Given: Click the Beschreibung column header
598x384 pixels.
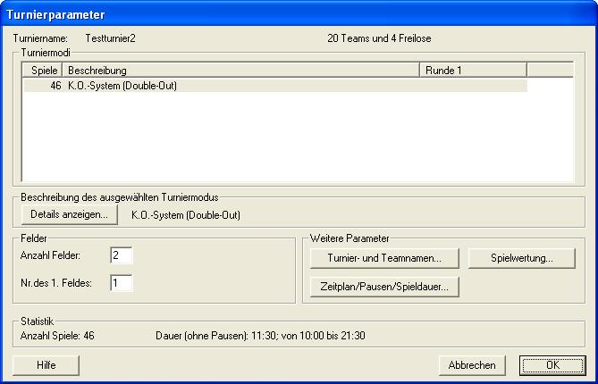Looking at the screenshot, I should pos(240,70).
